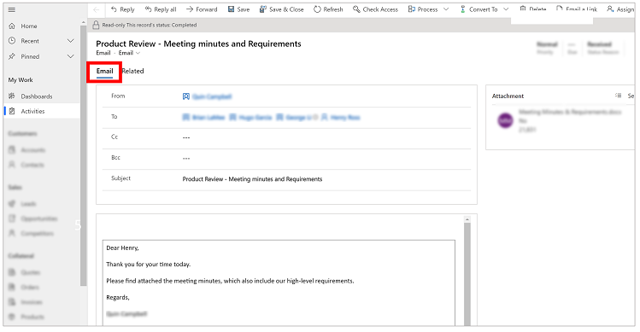640x332 pixels.
Task: Click the Home house icon
Action: pyautogui.click(x=12, y=26)
